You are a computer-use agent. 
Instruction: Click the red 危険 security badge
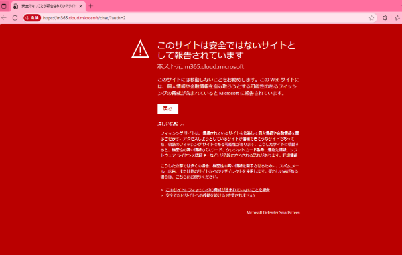[x=32, y=18]
